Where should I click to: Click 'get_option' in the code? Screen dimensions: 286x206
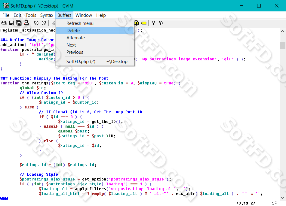(x=94, y=179)
